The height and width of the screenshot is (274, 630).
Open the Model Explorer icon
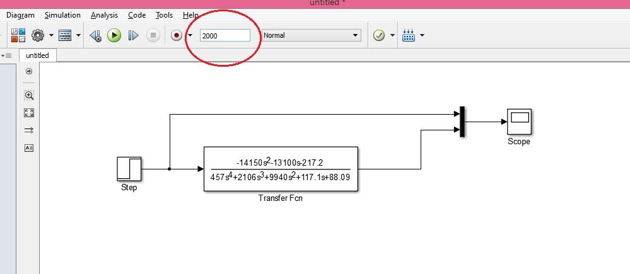point(65,35)
